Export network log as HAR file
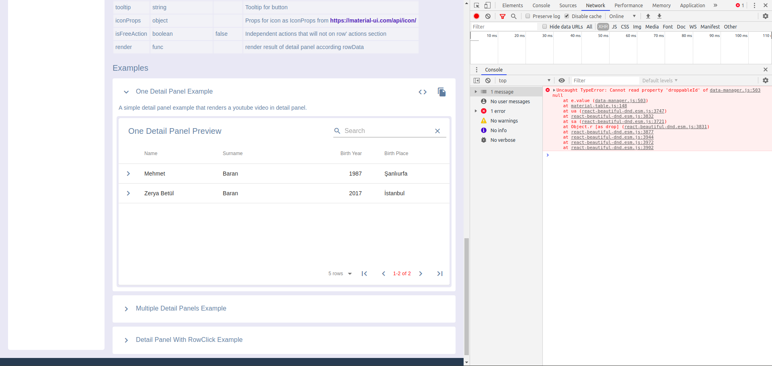The image size is (772, 366). pyautogui.click(x=659, y=16)
